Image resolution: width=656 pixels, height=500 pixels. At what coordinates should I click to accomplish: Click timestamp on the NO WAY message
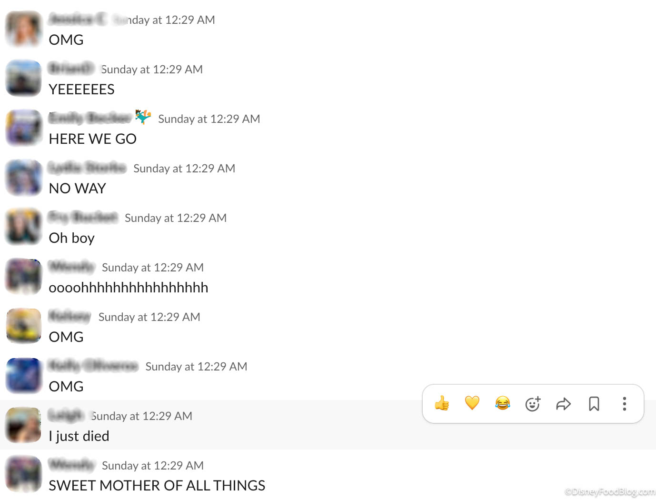[x=184, y=169]
